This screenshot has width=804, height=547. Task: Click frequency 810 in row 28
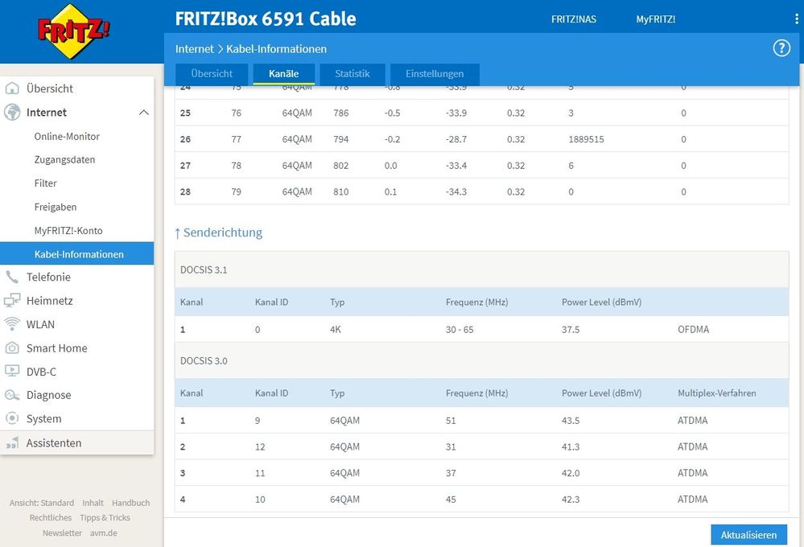341,191
